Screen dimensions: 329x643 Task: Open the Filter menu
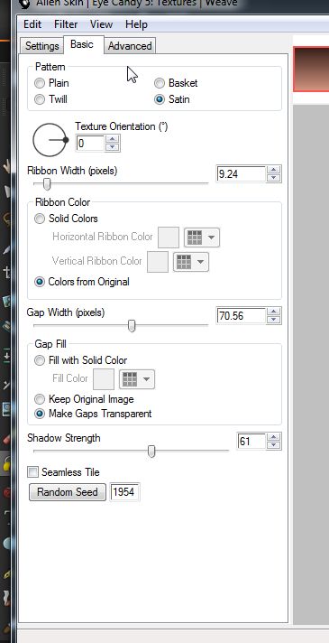66,24
